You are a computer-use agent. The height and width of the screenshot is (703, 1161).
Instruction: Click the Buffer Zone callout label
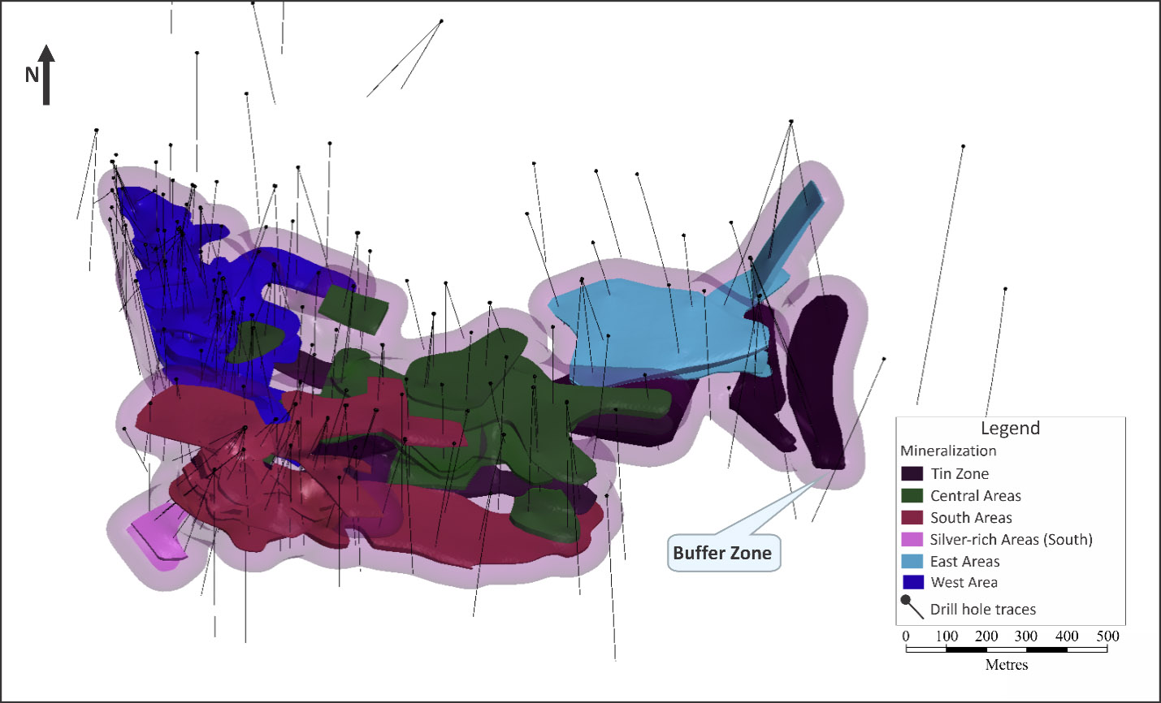(722, 554)
